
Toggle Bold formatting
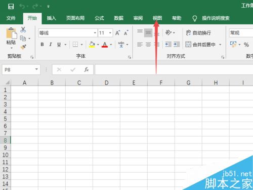coord(42,45)
